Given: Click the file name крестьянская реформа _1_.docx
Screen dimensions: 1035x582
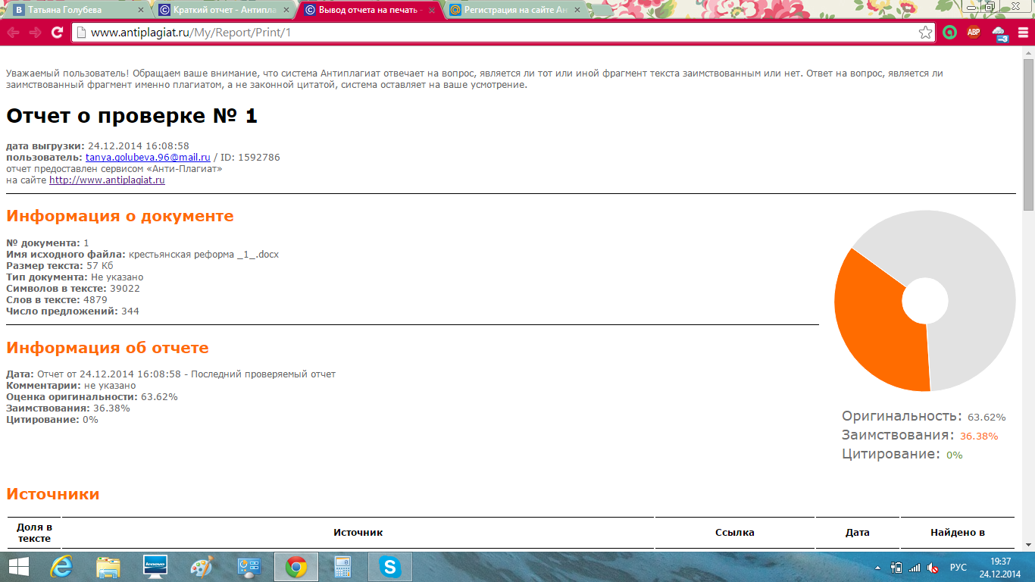Looking at the screenshot, I should pyautogui.click(x=204, y=255).
